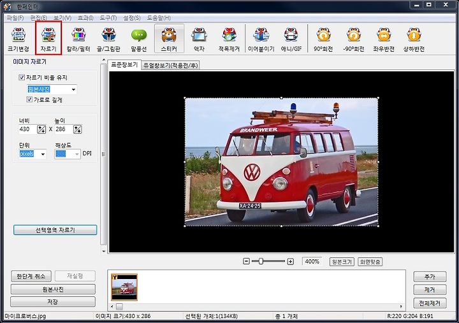Click the height 높이 stepper icon

point(77,129)
